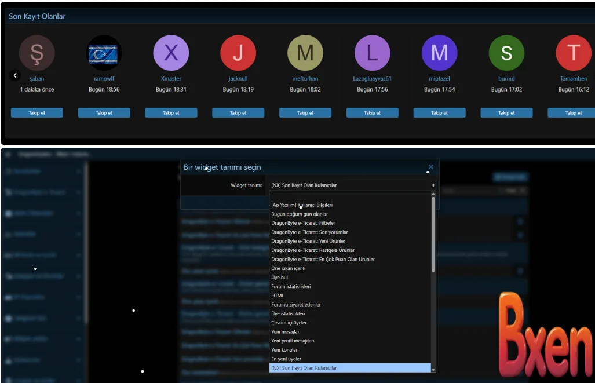Select Çevrim içi üyeler in the dropdown list
Image resolution: width=595 pixels, height=383 pixels.
(289, 323)
